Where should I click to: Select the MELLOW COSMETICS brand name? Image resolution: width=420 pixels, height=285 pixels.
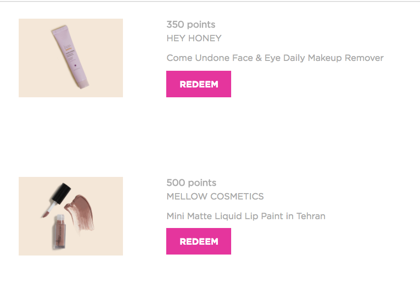click(215, 197)
